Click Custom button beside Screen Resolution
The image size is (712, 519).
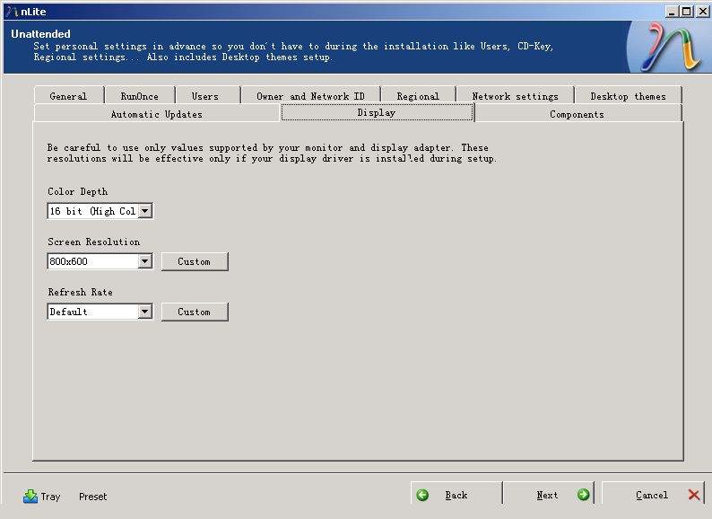tap(195, 261)
